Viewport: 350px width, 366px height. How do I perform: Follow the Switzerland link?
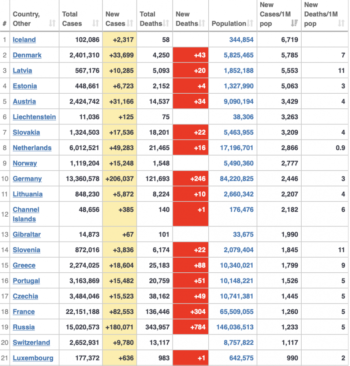tap(31, 343)
